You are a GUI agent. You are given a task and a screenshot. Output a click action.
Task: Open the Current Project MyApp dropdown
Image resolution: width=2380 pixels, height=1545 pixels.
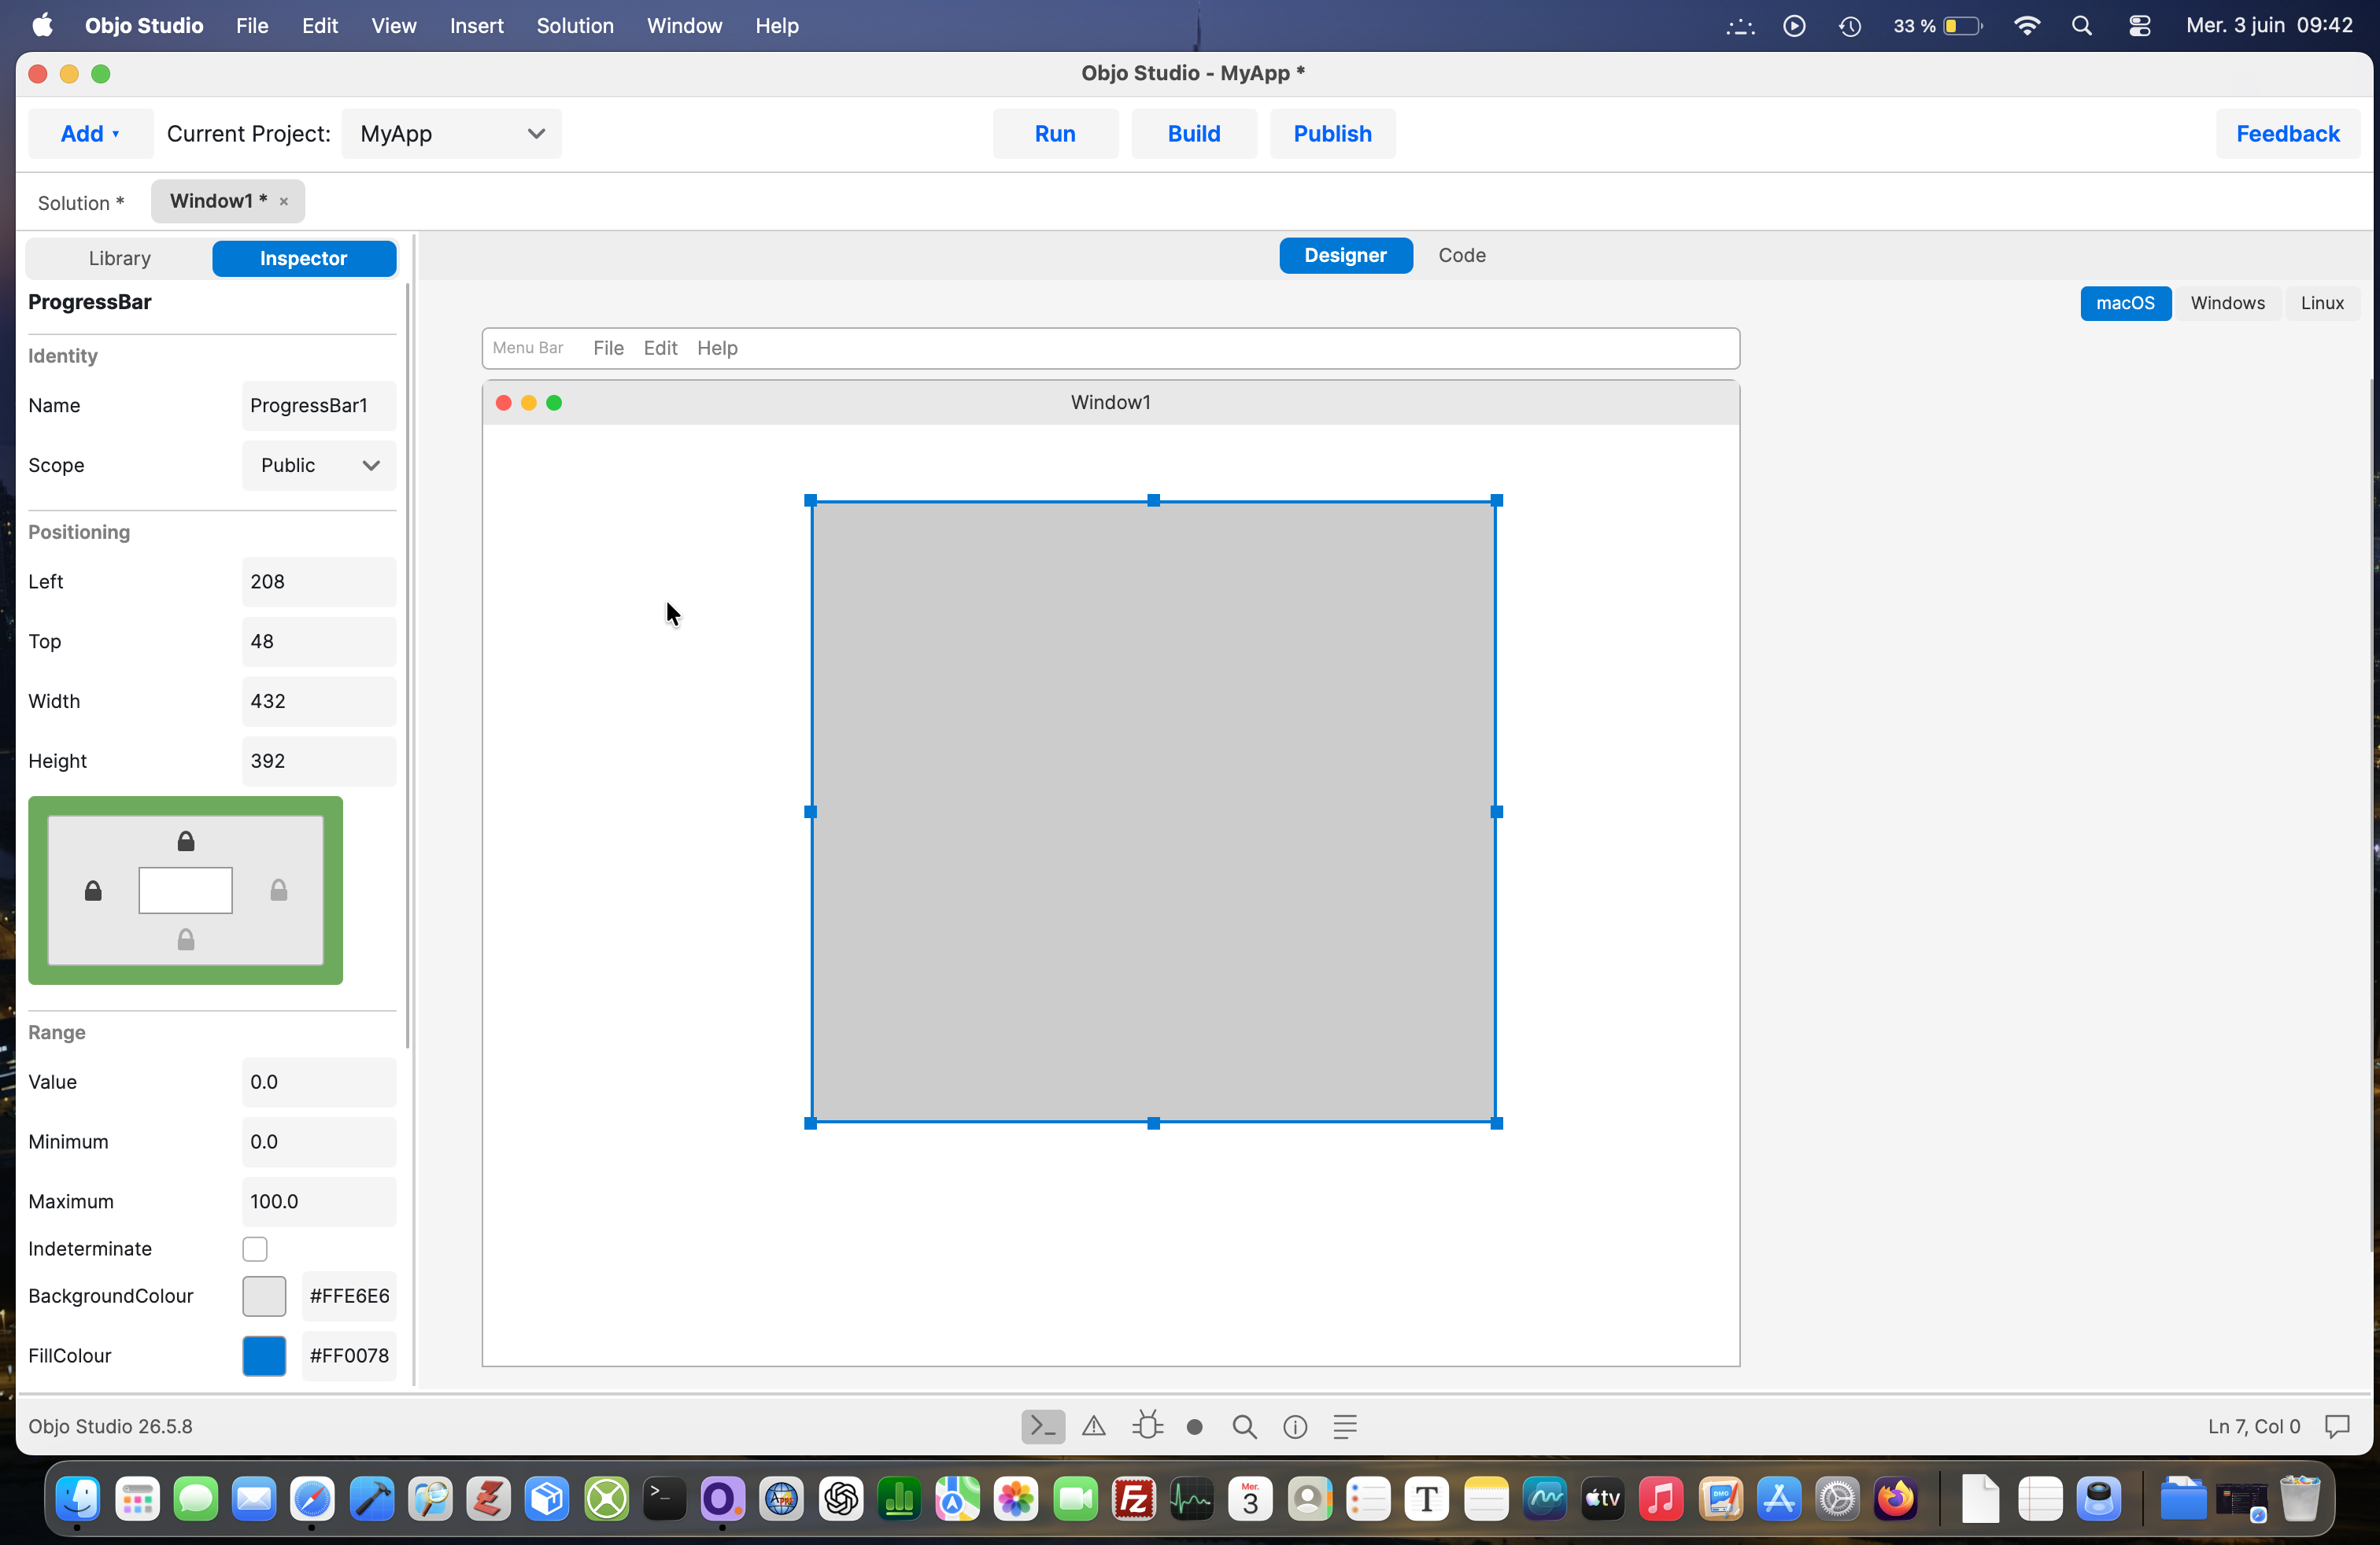tap(451, 134)
